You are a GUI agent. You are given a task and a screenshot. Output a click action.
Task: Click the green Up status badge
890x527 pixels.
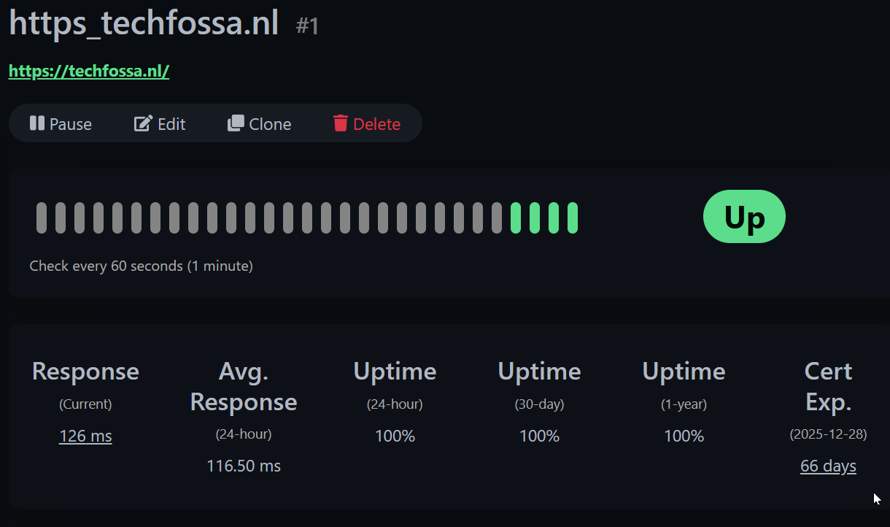(744, 217)
